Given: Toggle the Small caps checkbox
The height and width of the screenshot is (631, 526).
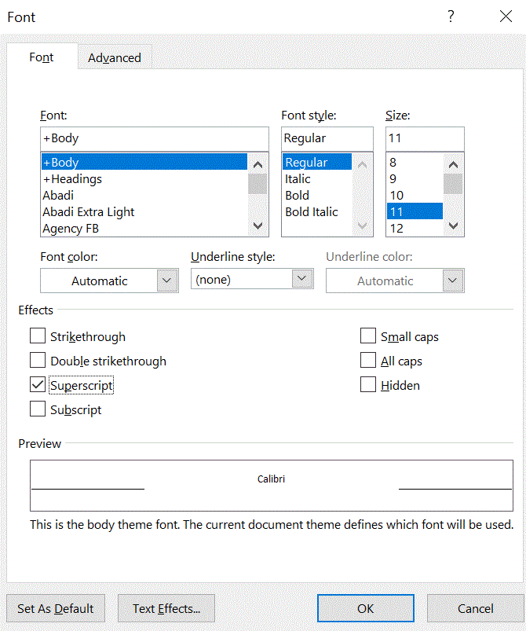Looking at the screenshot, I should coord(368,336).
